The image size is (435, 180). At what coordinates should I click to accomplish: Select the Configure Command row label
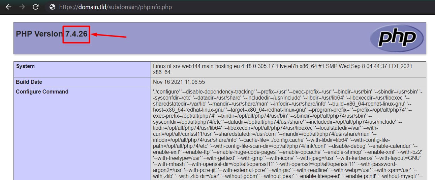42,92
